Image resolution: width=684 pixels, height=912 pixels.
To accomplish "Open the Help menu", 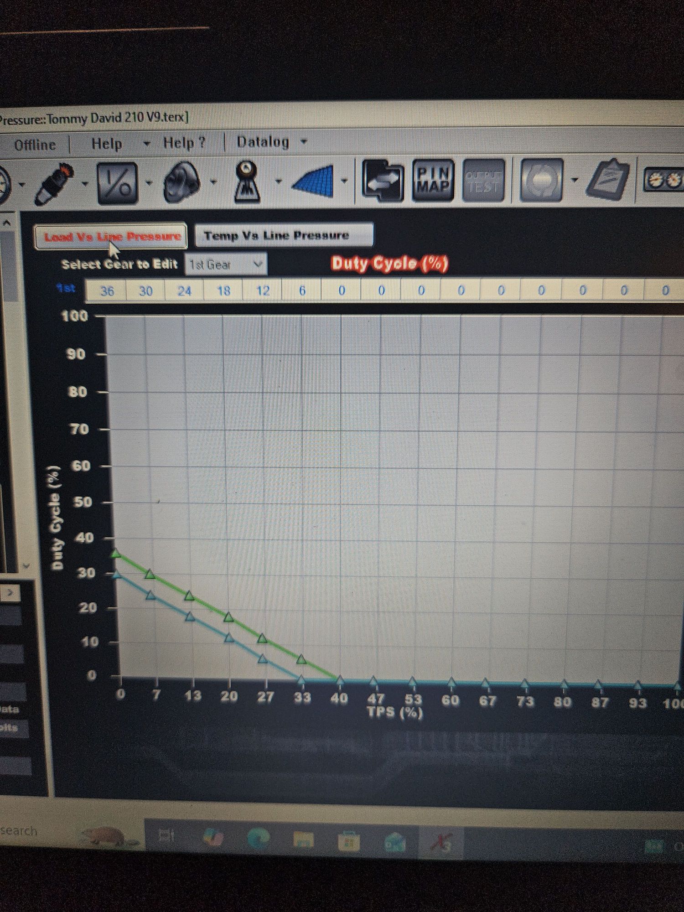I will pyautogui.click(x=107, y=144).
